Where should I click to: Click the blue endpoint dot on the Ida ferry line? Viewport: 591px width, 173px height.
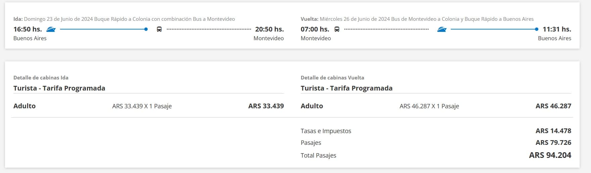point(146,29)
